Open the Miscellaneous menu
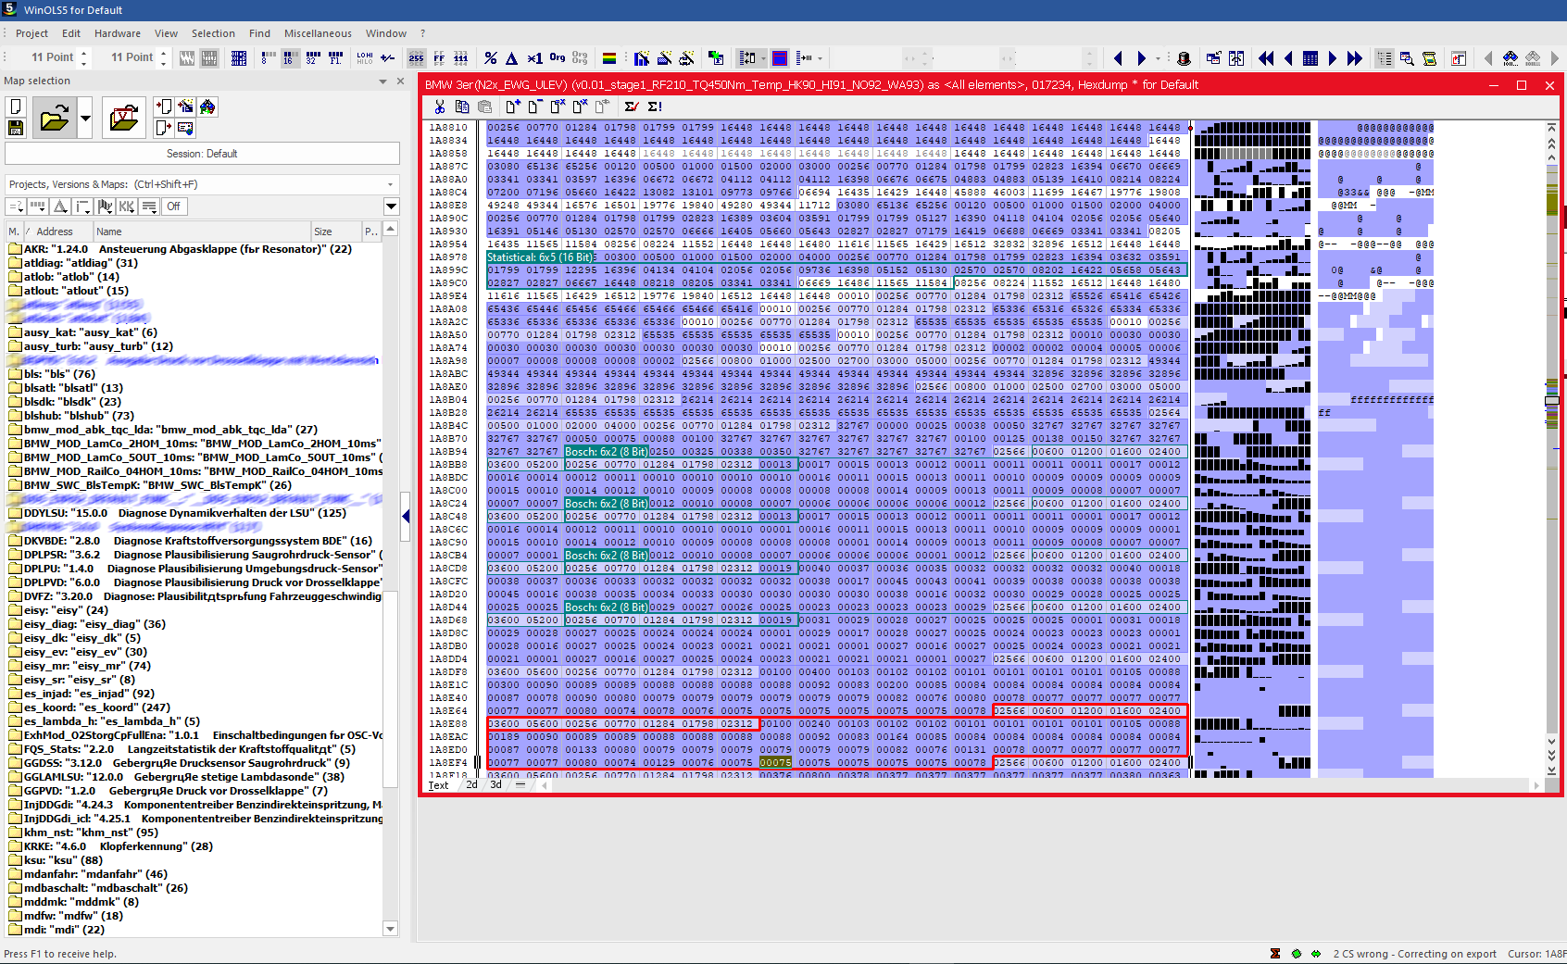 (318, 33)
